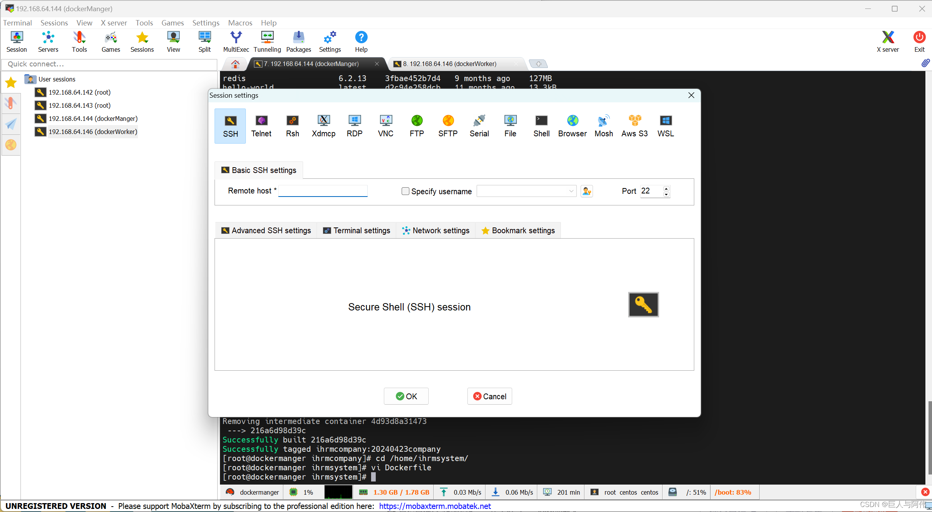Enable the Specify username checkbox
This screenshot has height=512, width=932.
[405, 191]
